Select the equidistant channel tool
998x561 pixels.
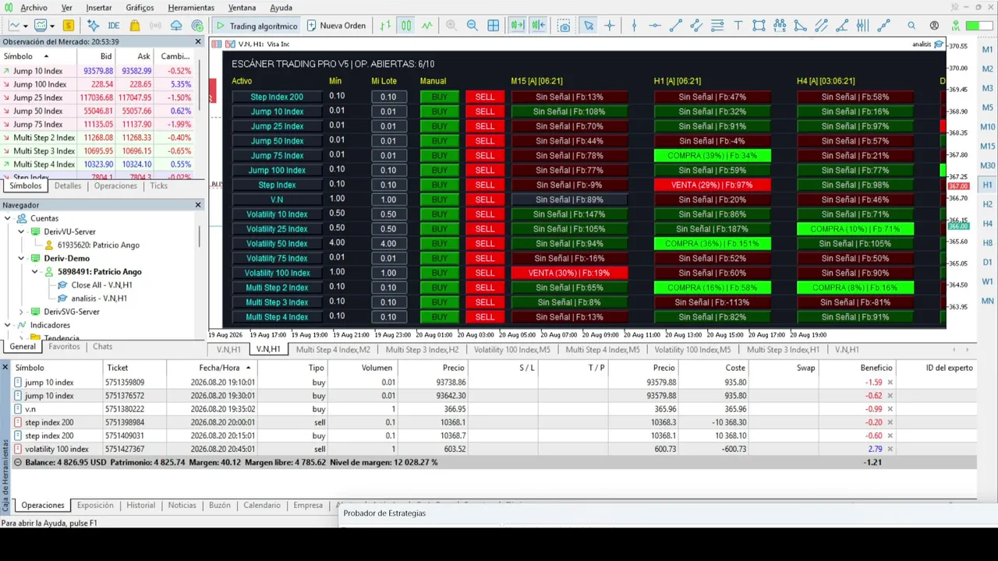tap(696, 26)
